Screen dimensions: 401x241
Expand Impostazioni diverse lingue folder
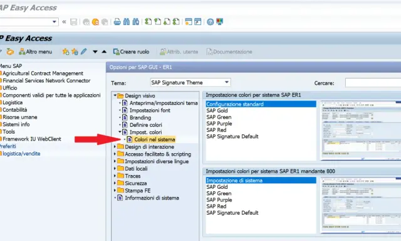pyautogui.click(x=115, y=161)
